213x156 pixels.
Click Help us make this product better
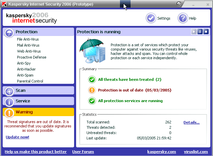point(36,152)
